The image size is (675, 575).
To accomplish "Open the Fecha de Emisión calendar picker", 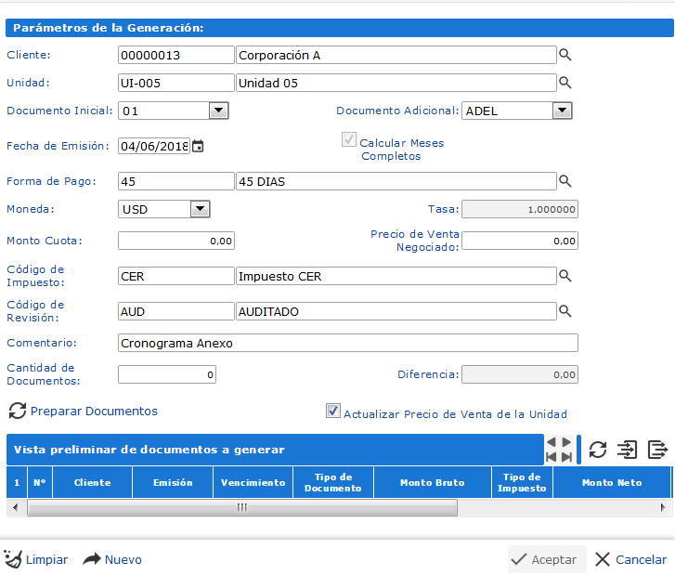I will click(198, 147).
